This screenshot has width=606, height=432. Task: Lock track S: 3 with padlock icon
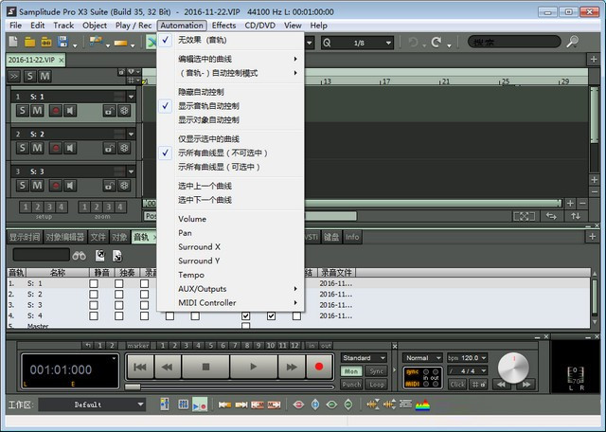pos(110,186)
